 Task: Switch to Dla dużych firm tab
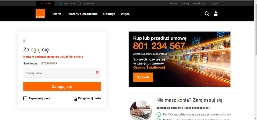[x=86, y=4]
